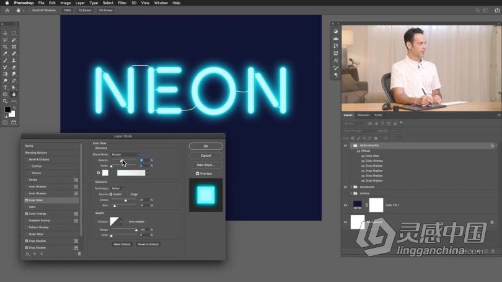The height and width of the screenshot is (282, 502).
Task: Select the Crop tool
Action: (6, 47)
